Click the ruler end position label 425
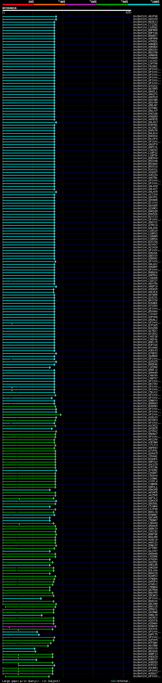 click(x=128, y=12)
